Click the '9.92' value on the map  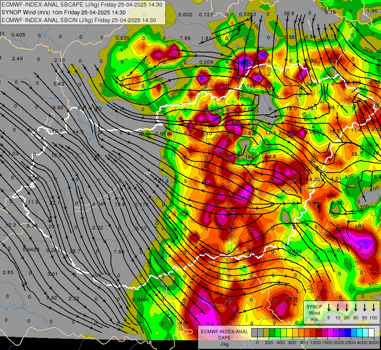[58, 107]
